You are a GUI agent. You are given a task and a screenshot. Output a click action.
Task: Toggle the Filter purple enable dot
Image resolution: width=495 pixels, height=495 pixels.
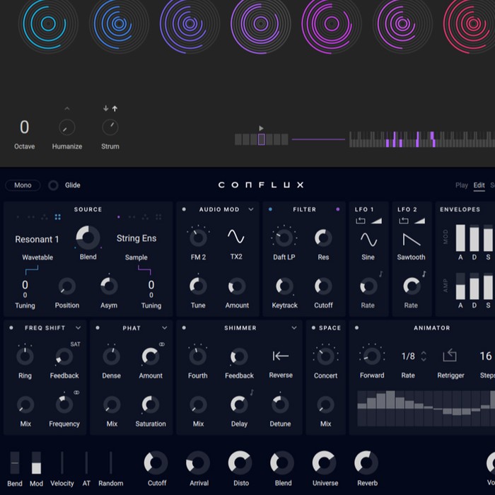point(338,209)
